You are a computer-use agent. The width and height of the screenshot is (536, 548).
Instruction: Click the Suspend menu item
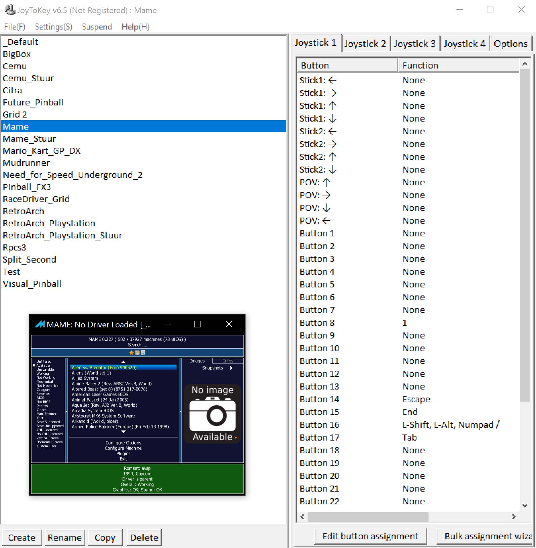click(97, 27)
